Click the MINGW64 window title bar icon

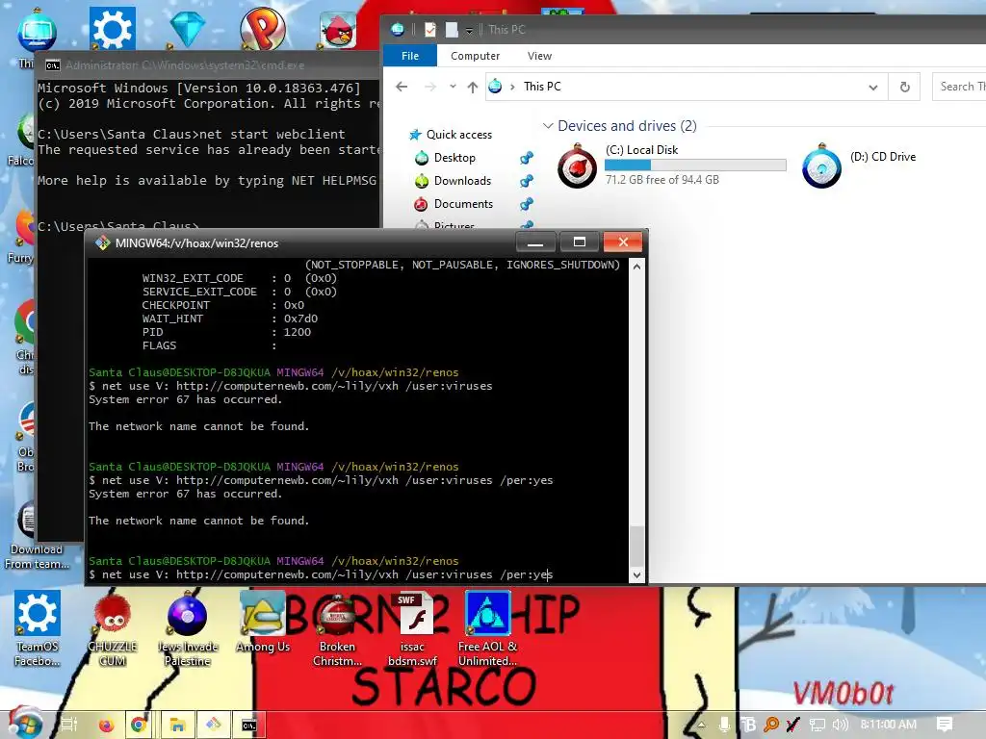(x=102, y=243)
